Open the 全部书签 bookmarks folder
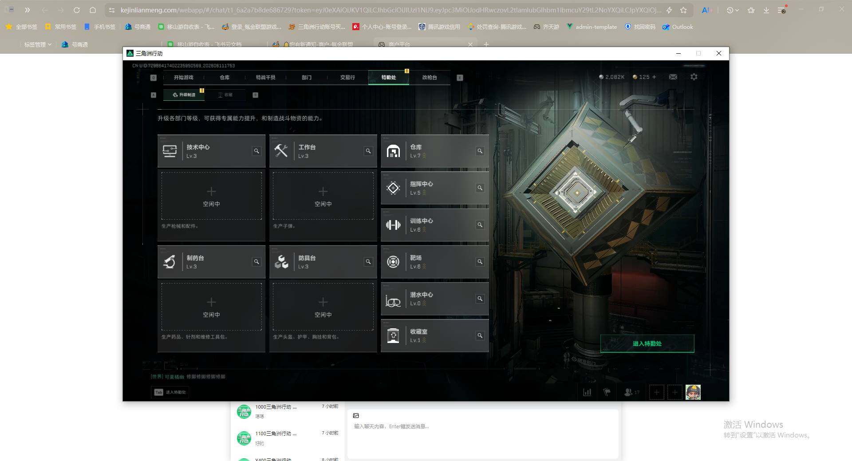 (21, 27)
